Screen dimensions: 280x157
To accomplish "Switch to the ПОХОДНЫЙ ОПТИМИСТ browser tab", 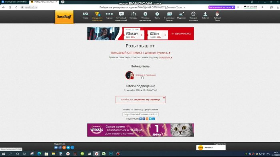I will (14, 2).
